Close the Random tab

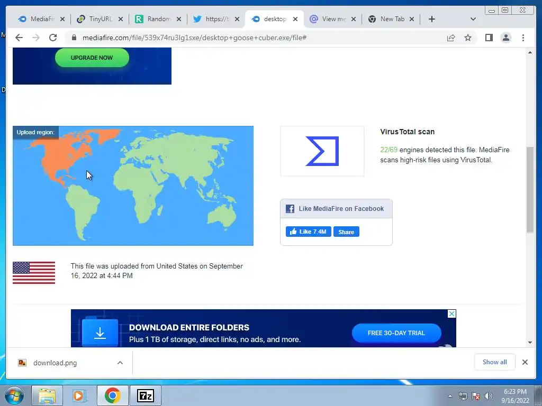[x=179, y=19]
